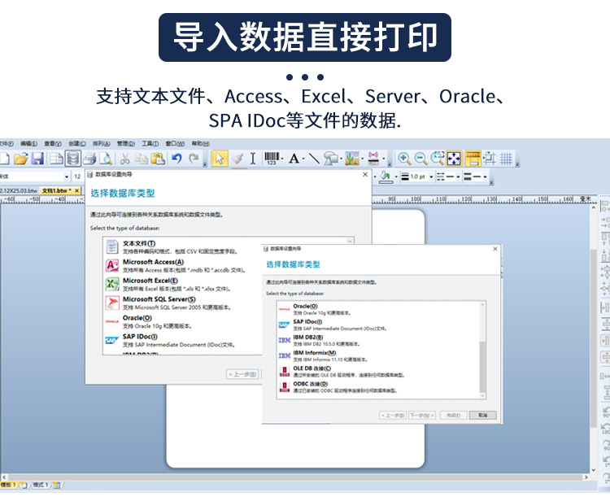Image resolution: width=610 pixels, height=501 pixels.
Task: Undo the last action with the blue arrow
Action: [x=177, y=159]
